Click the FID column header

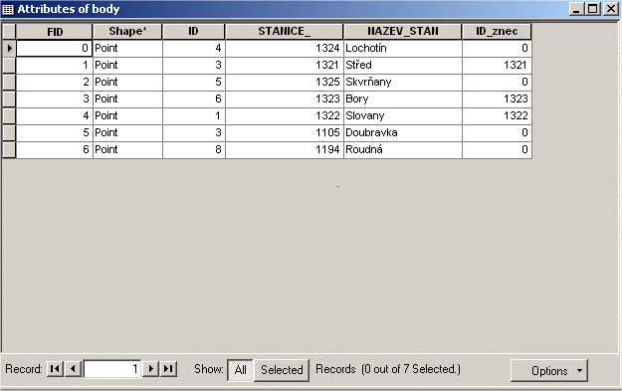(x=55, y=31)
